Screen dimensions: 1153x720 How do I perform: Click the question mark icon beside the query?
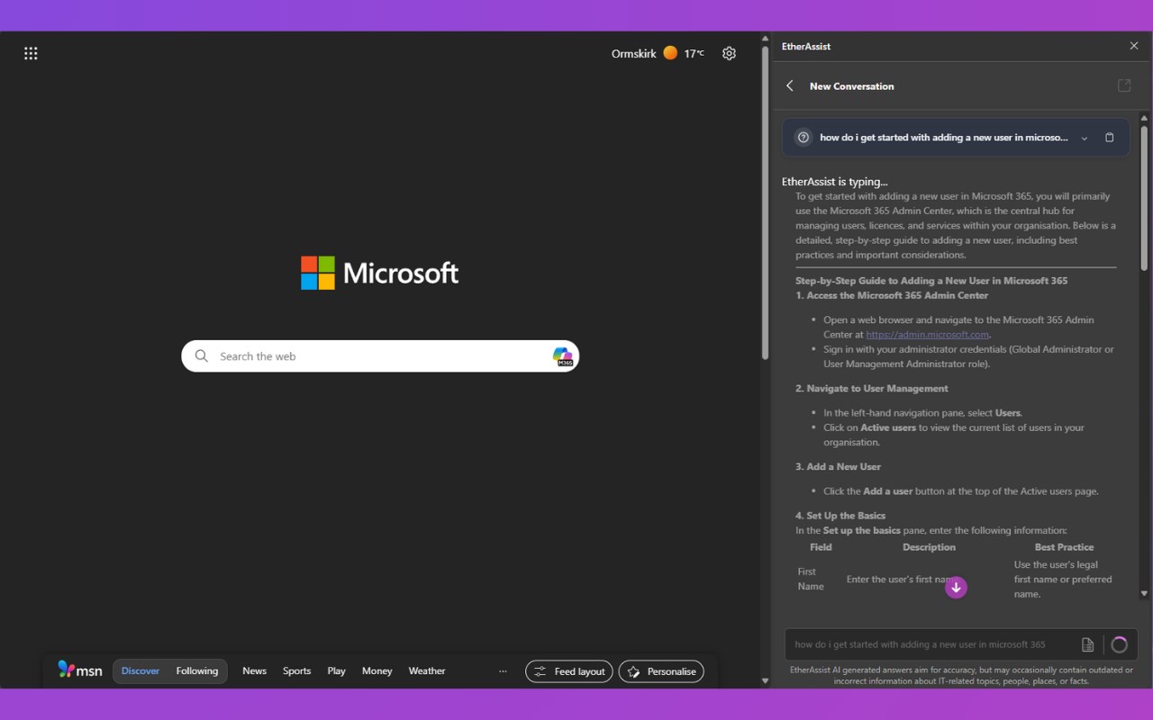pyautogui.click(x=803, y=138)
